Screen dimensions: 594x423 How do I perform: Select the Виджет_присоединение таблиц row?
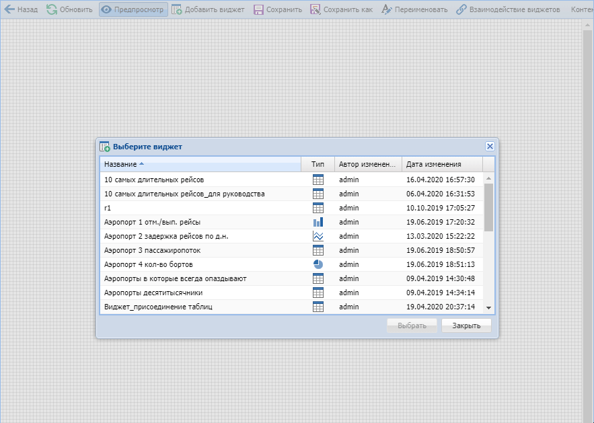pyautogui.click(x=292, y=307)
